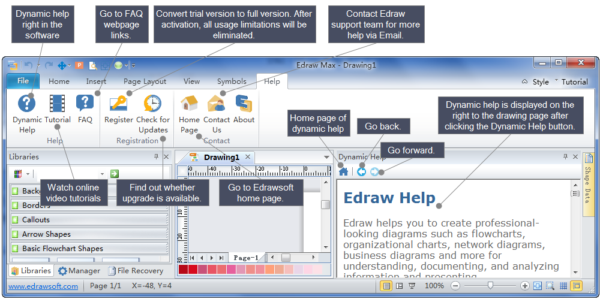Image resolution: width=600 pixels, height=302 pixels.
Task: Pin the Libraries panel
Action: [x=156, y=157]
